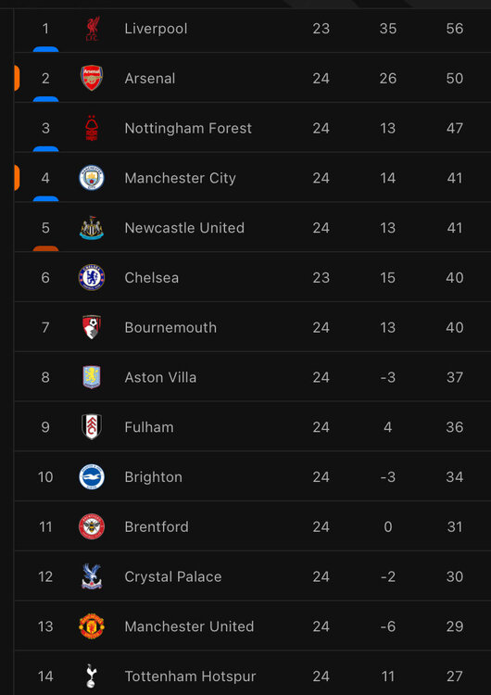Screen dimensions: 491x695
Task: Open the Nottingham Forest team link
Action: point(188,128)
